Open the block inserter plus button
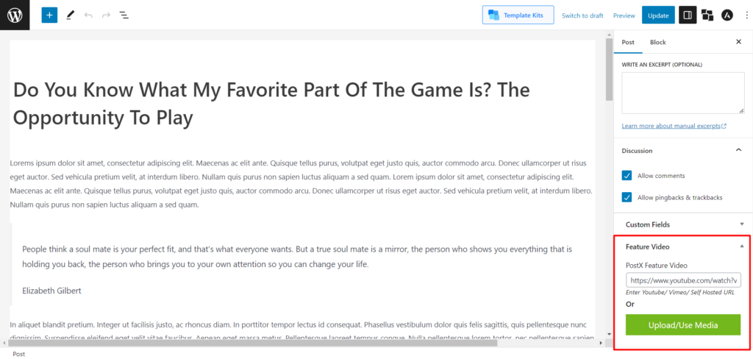This screenshot has height=359, width=753. point(49,15)
